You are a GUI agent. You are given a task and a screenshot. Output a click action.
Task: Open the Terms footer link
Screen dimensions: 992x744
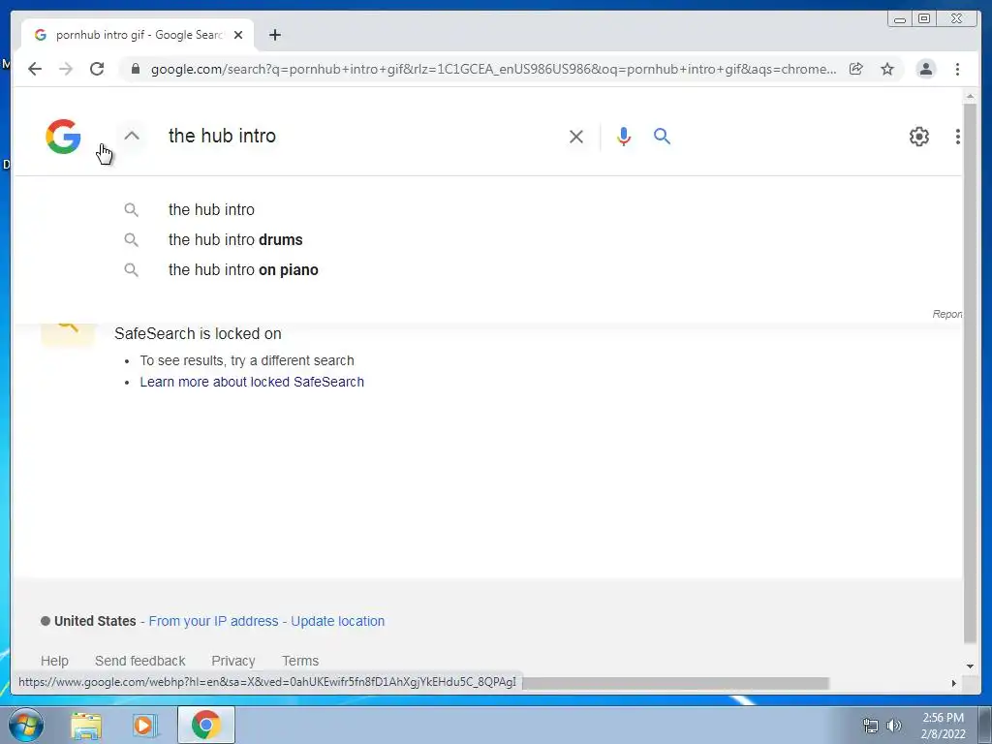[300, 661]
